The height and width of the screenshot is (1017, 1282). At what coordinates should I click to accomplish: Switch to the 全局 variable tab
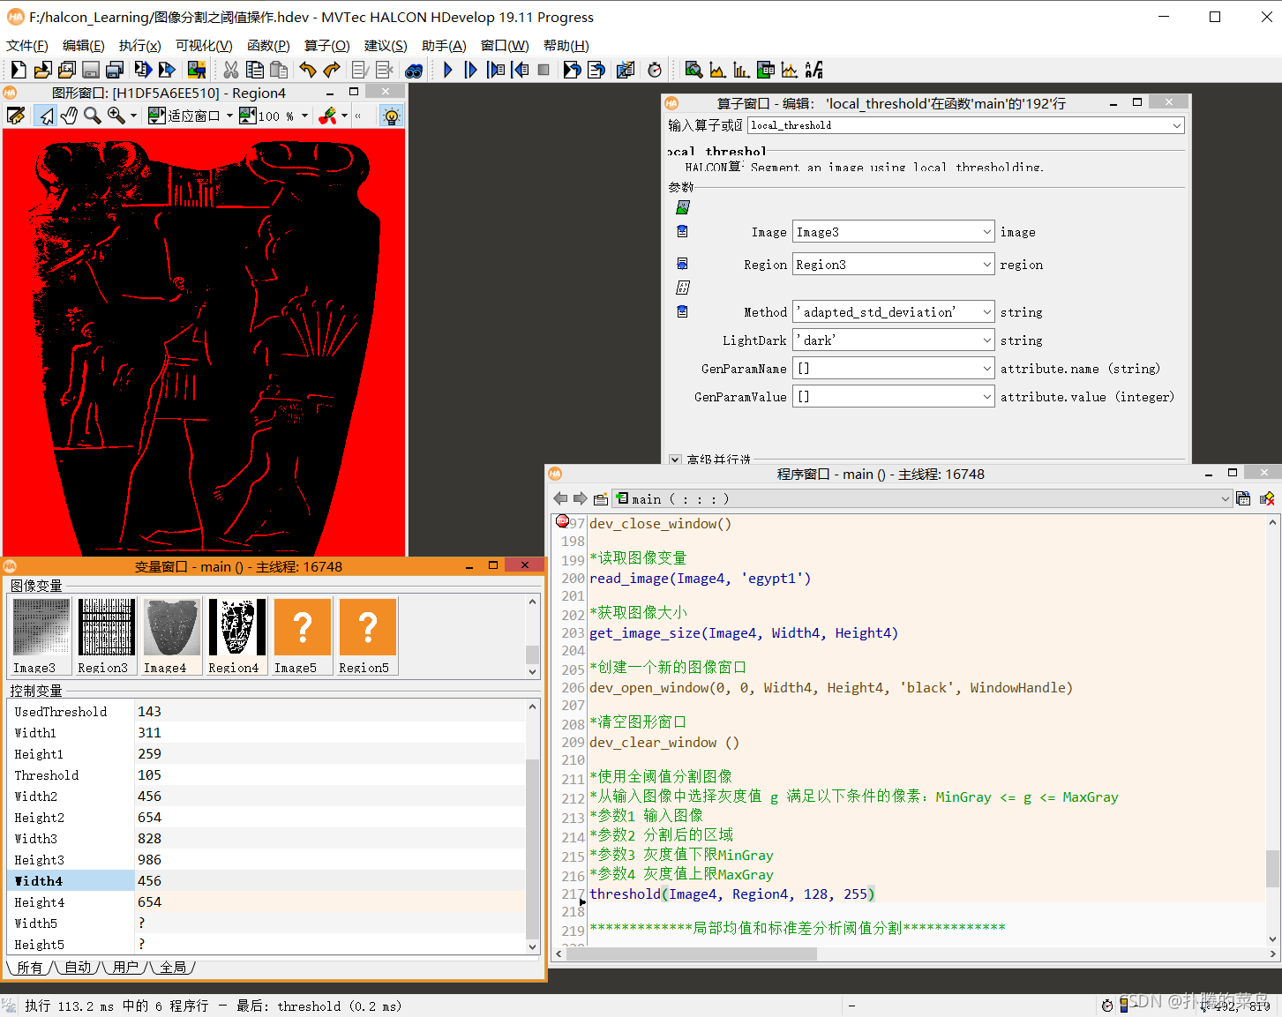click(x=173, y=968)
